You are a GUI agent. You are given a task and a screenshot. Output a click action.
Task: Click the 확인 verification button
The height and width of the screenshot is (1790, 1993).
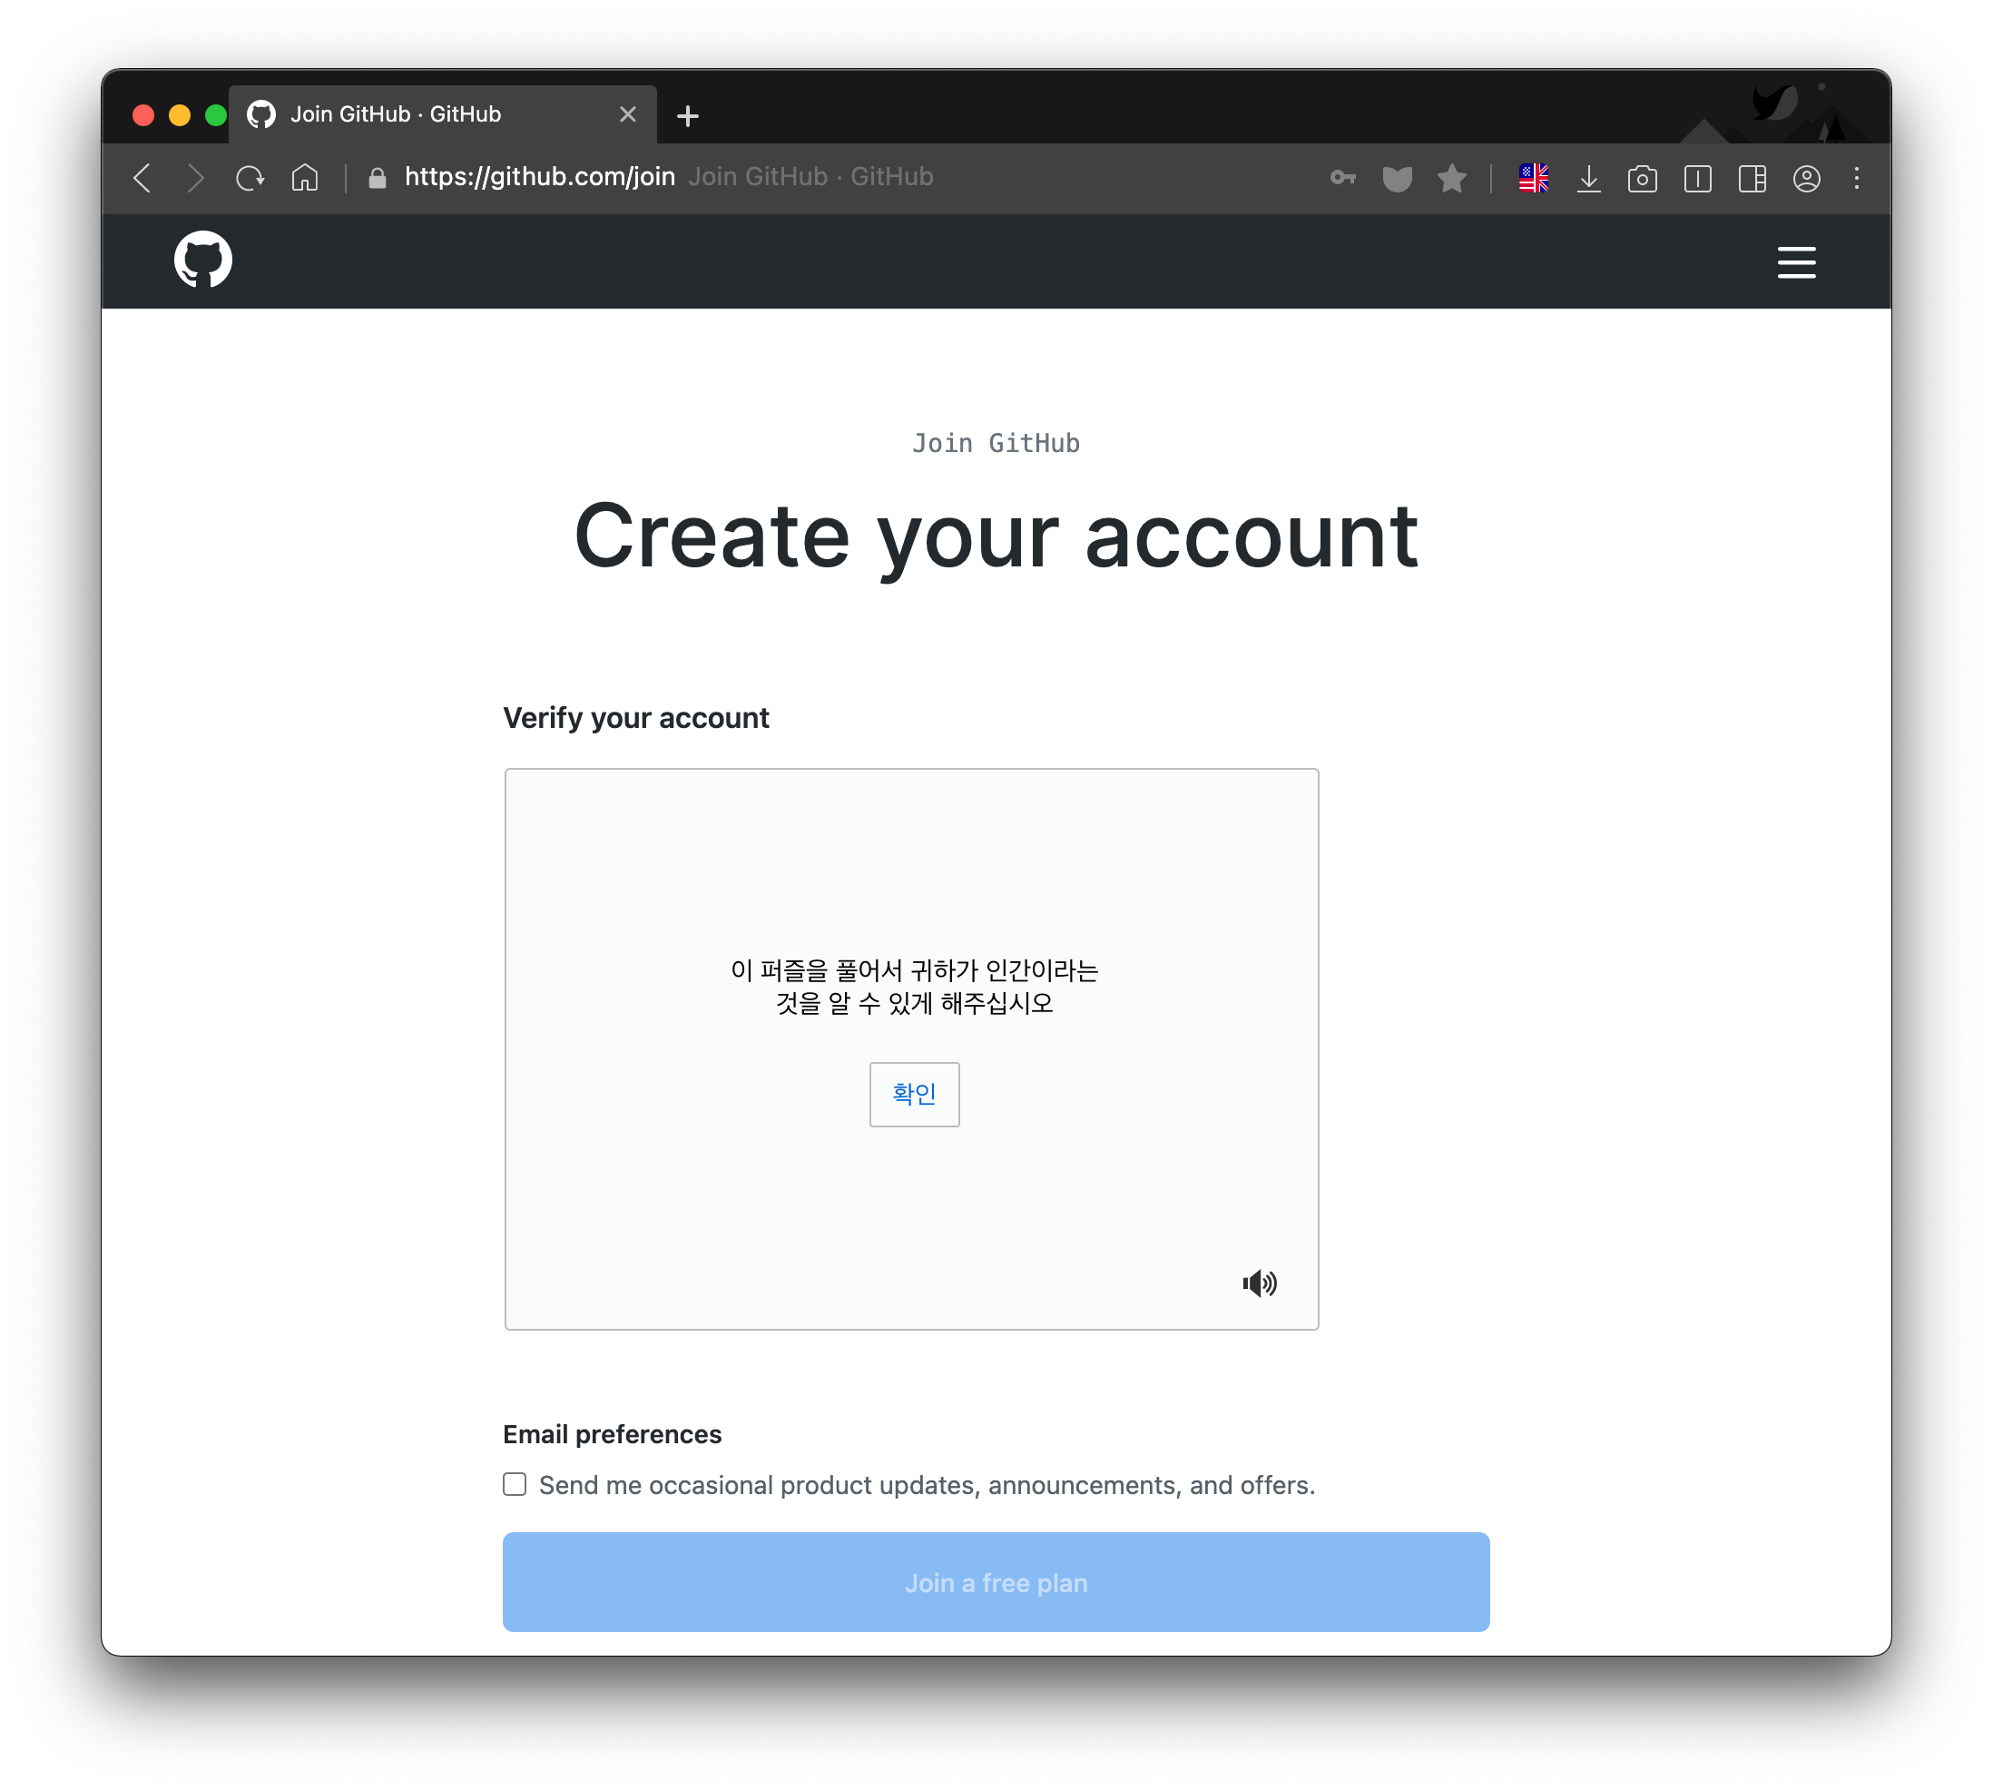point(912,1092)
